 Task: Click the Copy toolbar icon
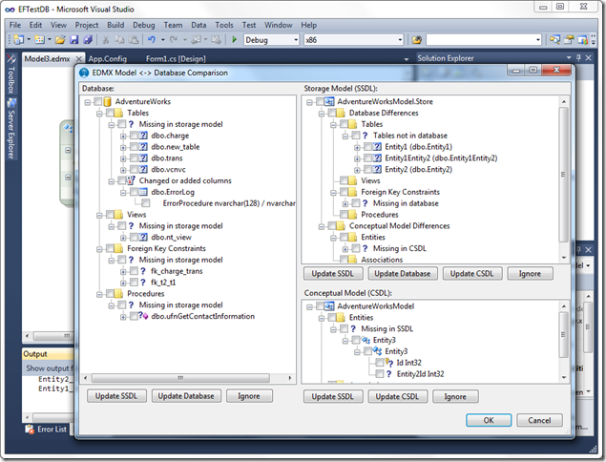point(120,39)
